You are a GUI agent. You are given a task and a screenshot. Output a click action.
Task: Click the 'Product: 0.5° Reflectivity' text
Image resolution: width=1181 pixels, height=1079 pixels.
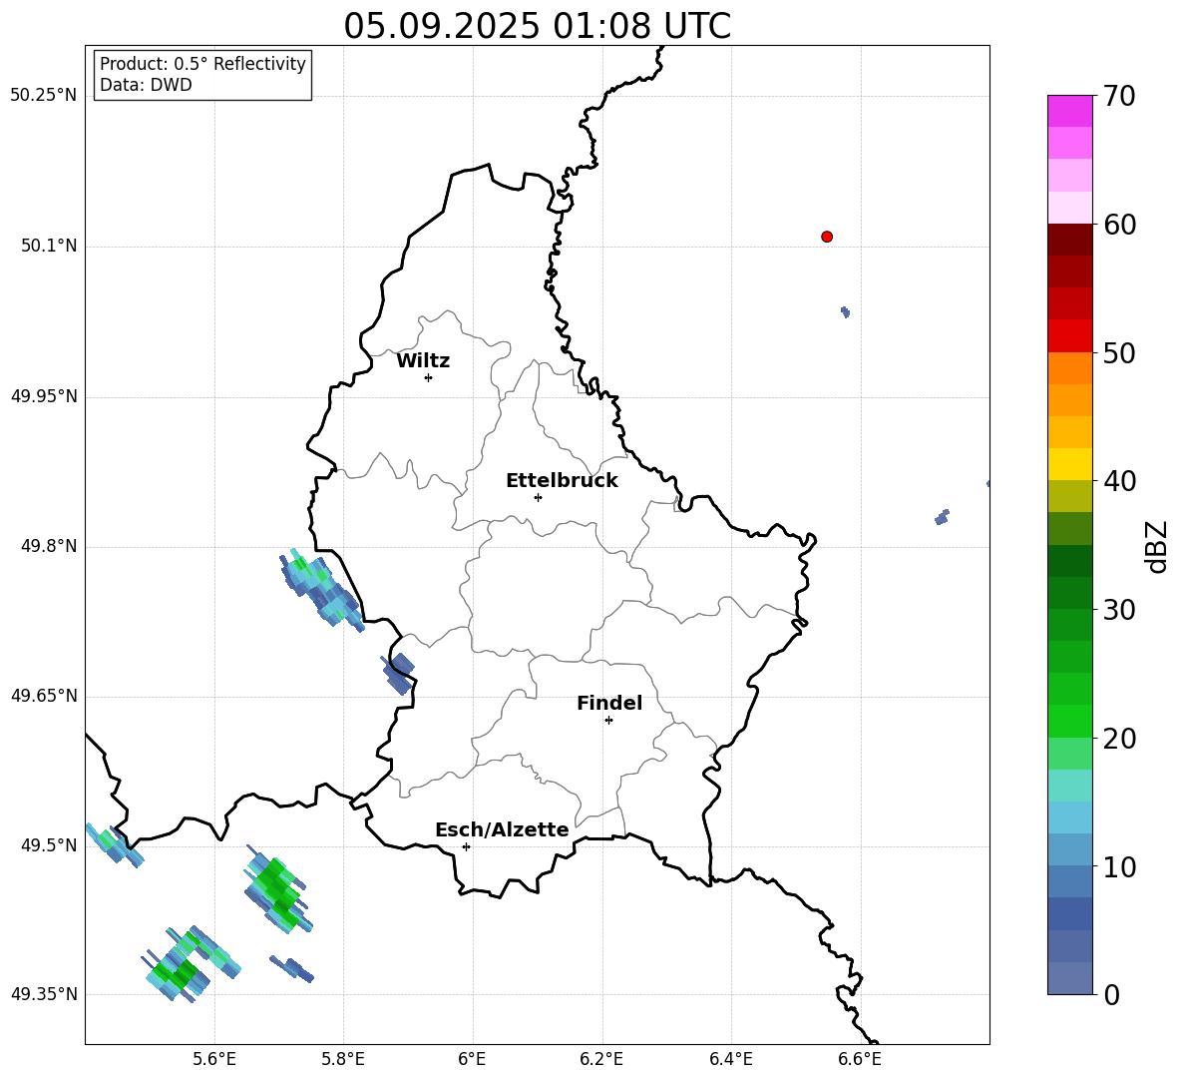click(202, 64)
